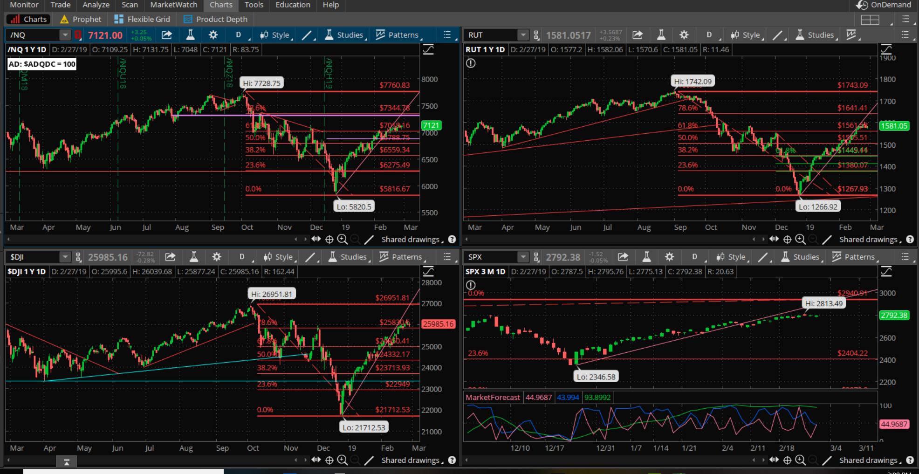Open the SPX symbol dropdown arrow
The width and height of the screenshot is (919, 474).
pyautogui.click(x=523, y=257)
